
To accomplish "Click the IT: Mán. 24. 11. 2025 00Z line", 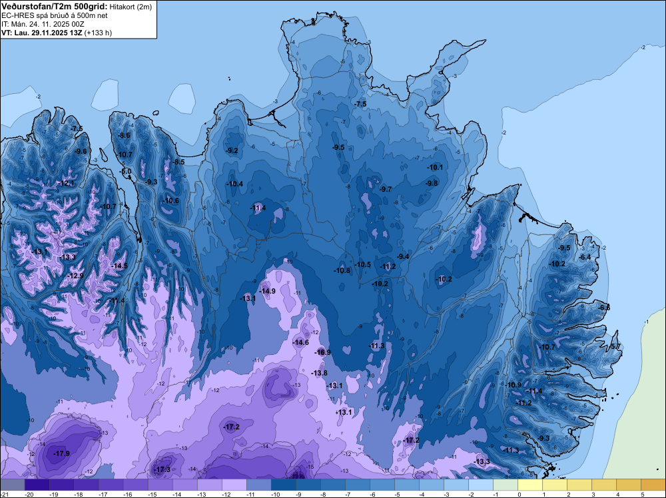I will click(43, 24).
